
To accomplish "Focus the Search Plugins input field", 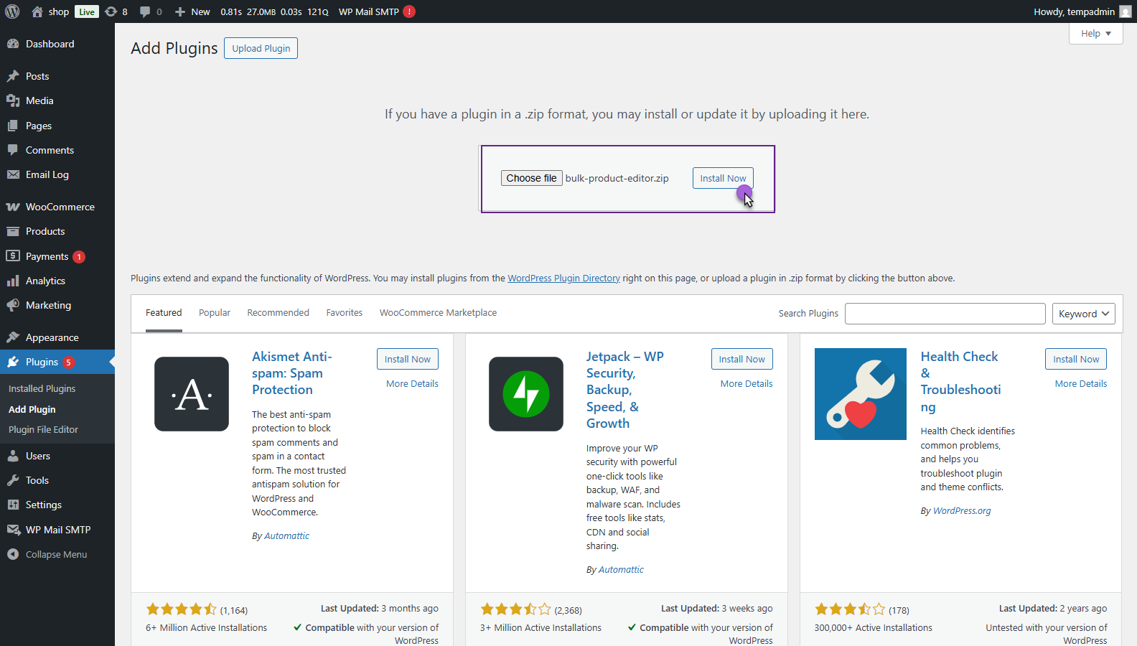I will tap(945, 314).
